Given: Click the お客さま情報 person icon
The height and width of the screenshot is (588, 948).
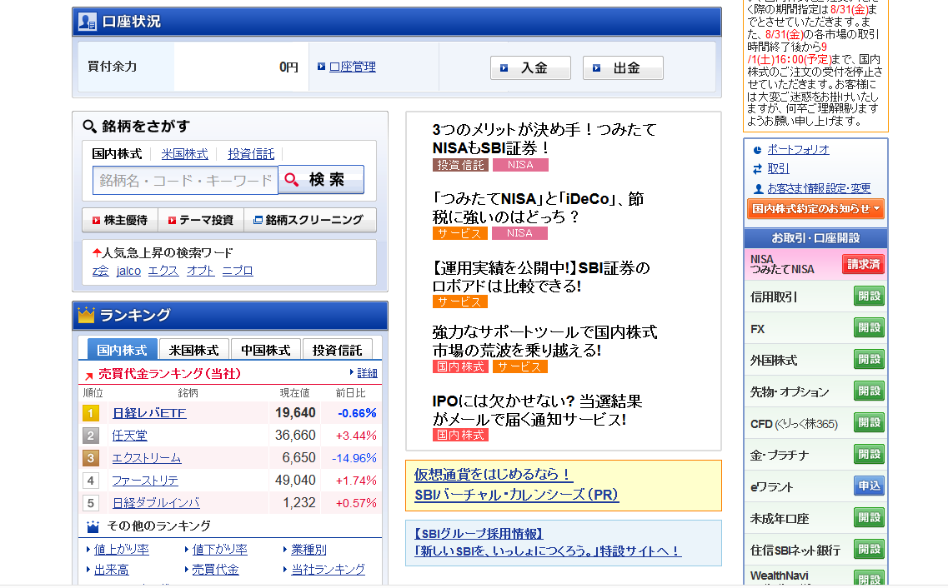Looking at the screenshot, I should tap(758, 189).
